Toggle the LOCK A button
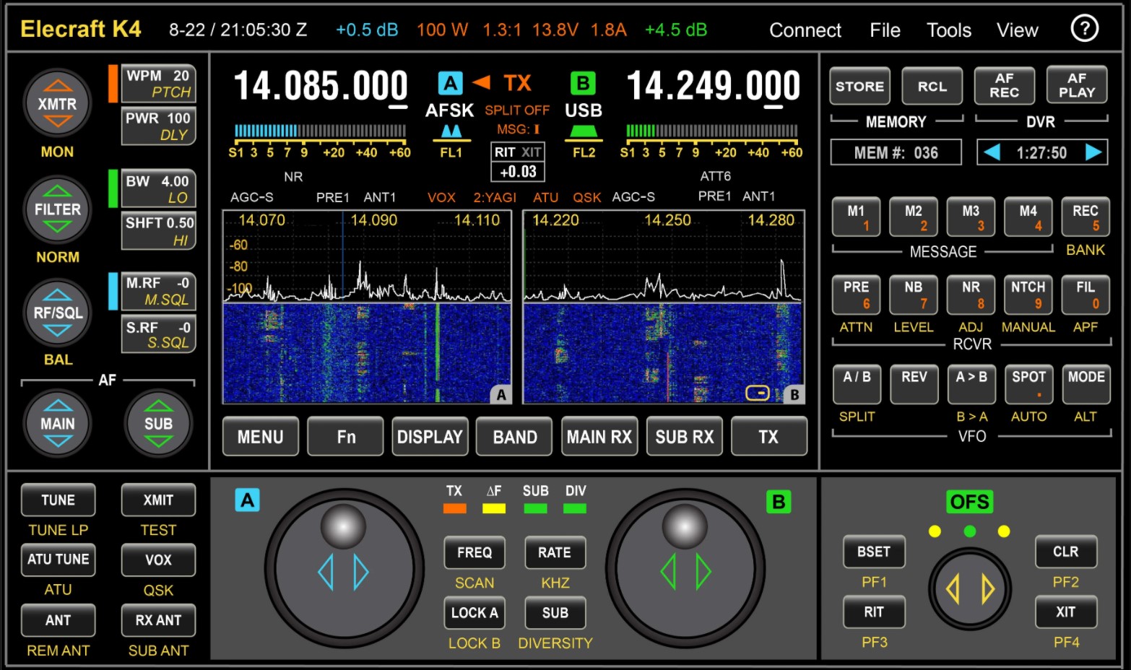Image resolution: width=1131 pixels, height=670 pixels. 474,613
